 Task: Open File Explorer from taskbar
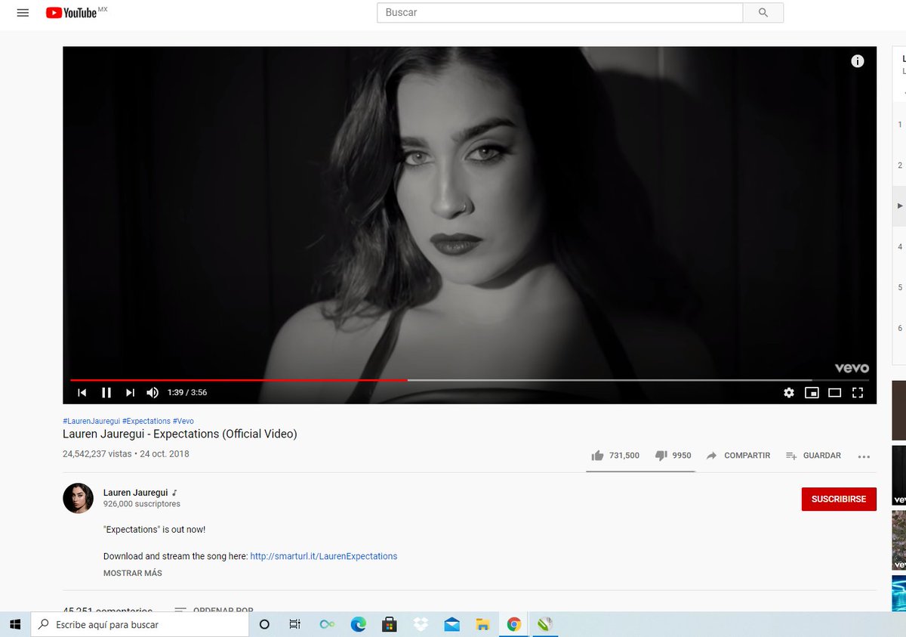482,625
